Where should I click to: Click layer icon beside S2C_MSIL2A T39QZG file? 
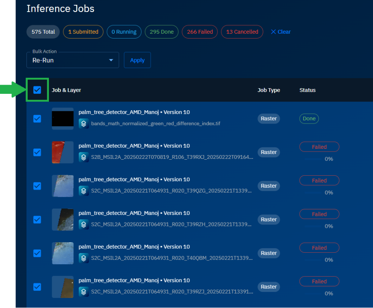[83, 190]
